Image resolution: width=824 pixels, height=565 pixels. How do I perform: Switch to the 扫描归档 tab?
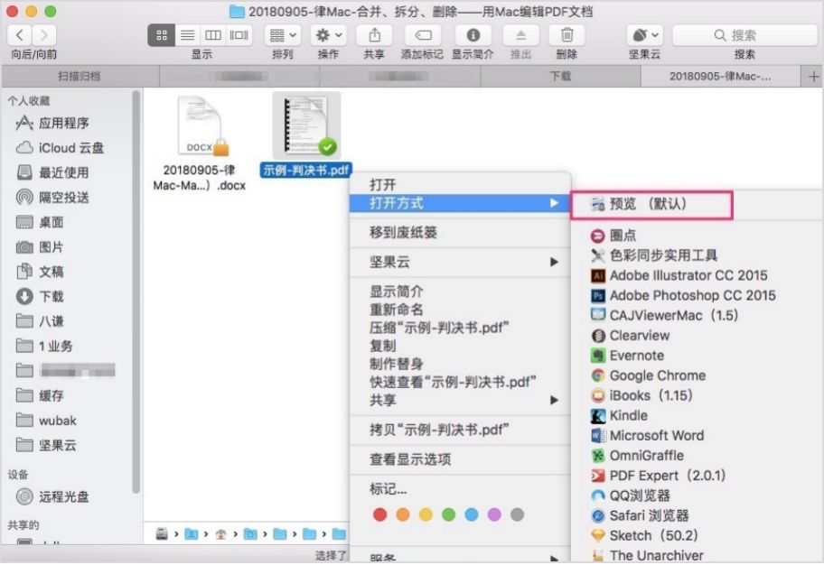click(x=80, y=77)
